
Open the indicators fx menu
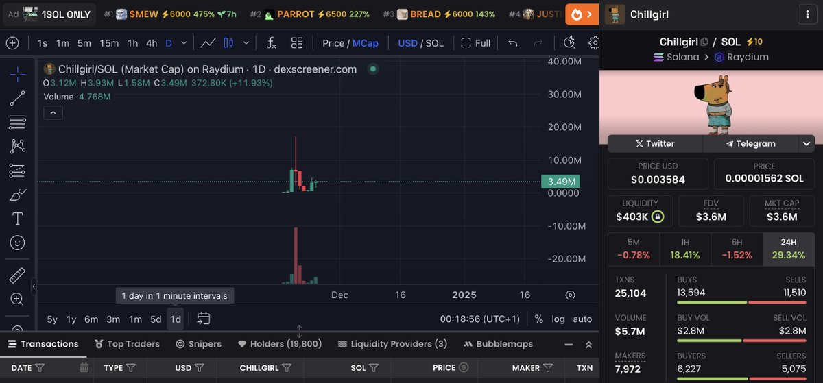272,43
